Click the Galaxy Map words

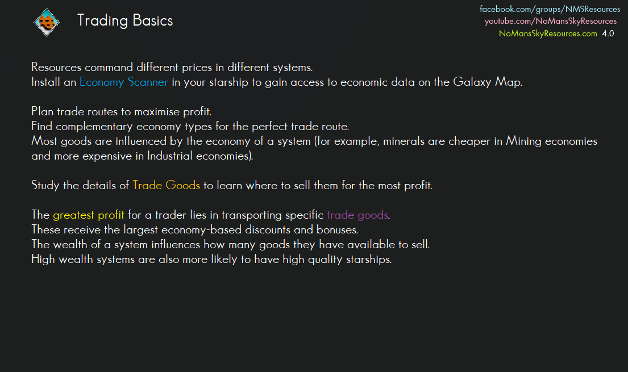tap(487, 82)
